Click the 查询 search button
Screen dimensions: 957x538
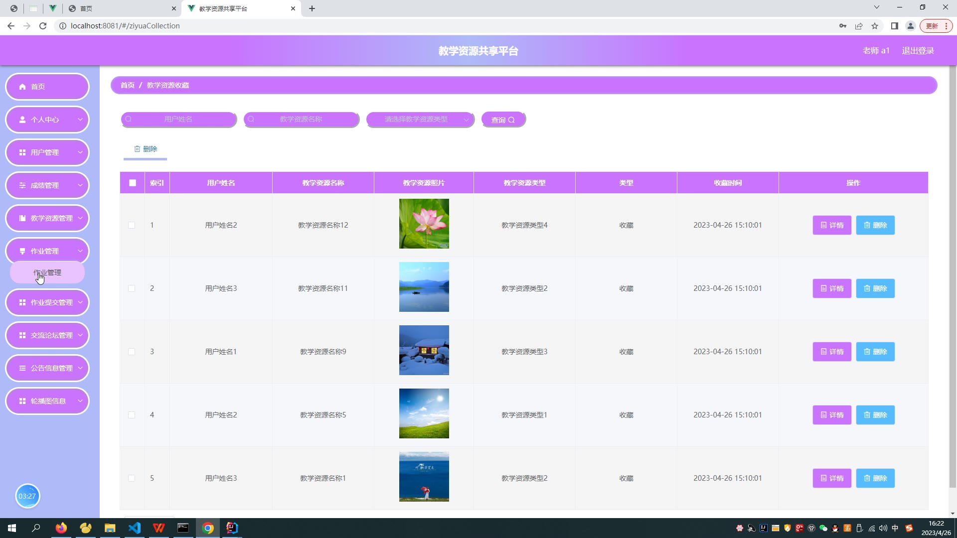tap(503, 120)
